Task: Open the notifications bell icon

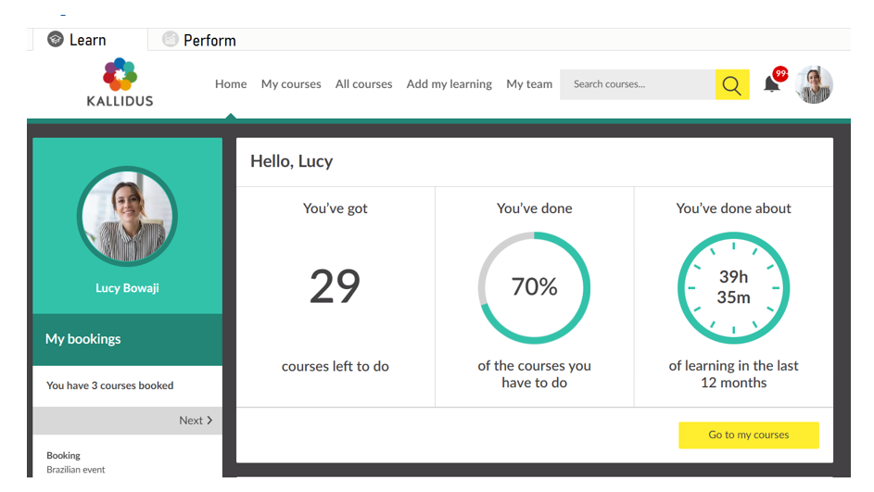Action: (771, 84)
